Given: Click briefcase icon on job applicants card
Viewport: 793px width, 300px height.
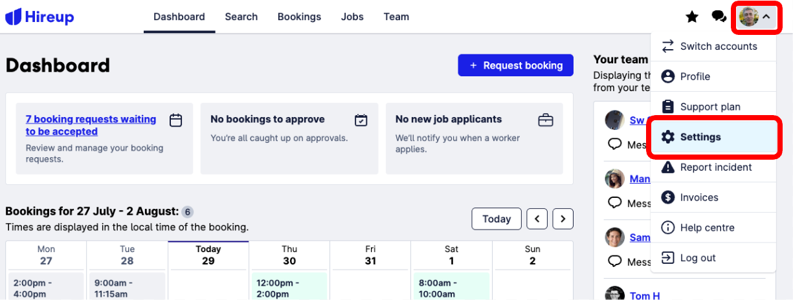Looking at the screenshot, I should click(546, 120).
